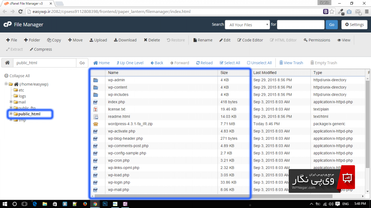The image size is (371, 208).
Task: Click the View toolbar button
Action: (x=344, y=40)
